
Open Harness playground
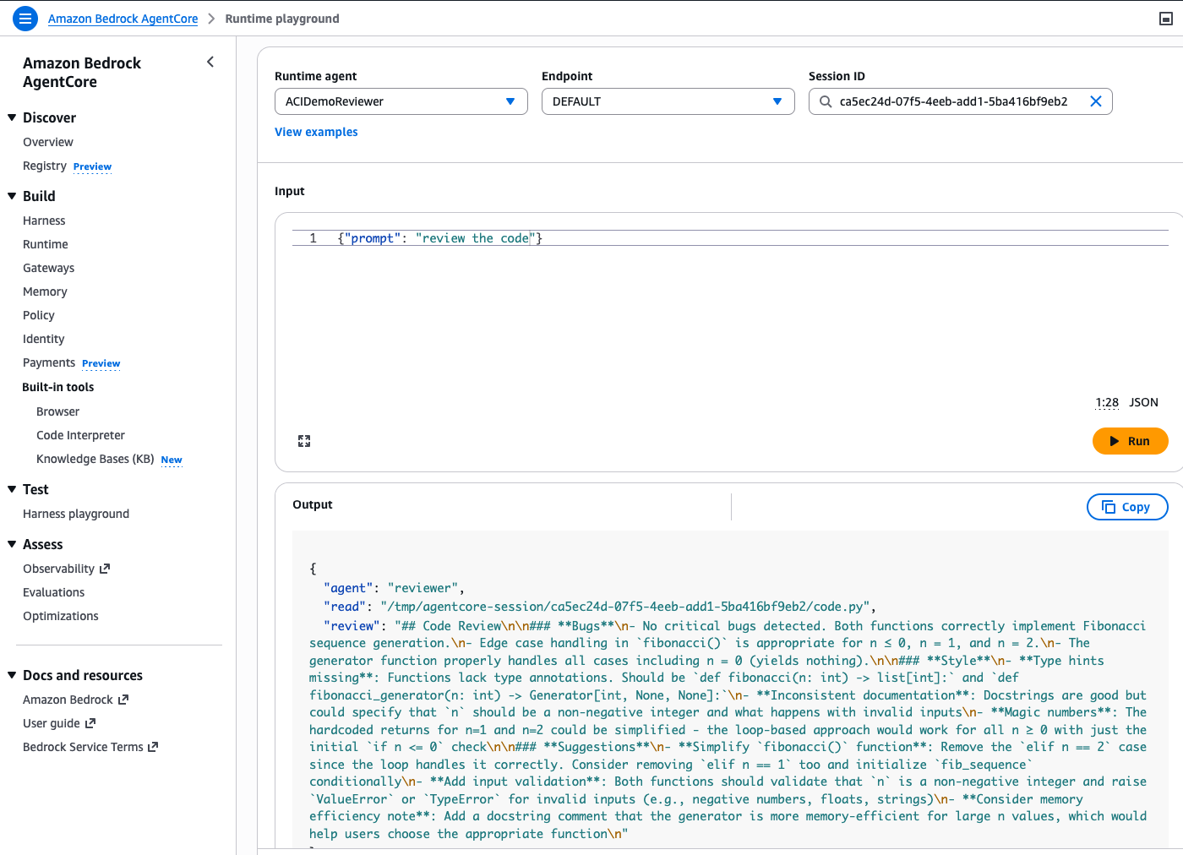[76, 514]
